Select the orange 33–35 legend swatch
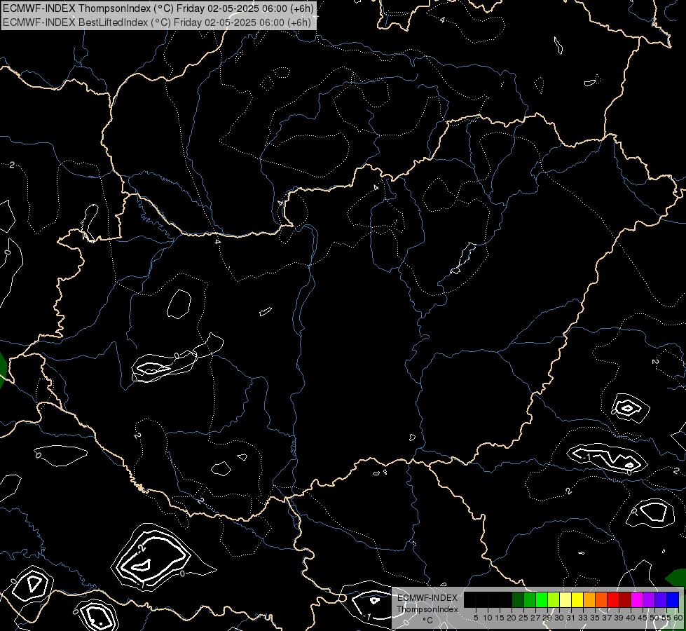Image resolution: width=686 pixels, height=631 pixels. (x=589, y=599)
